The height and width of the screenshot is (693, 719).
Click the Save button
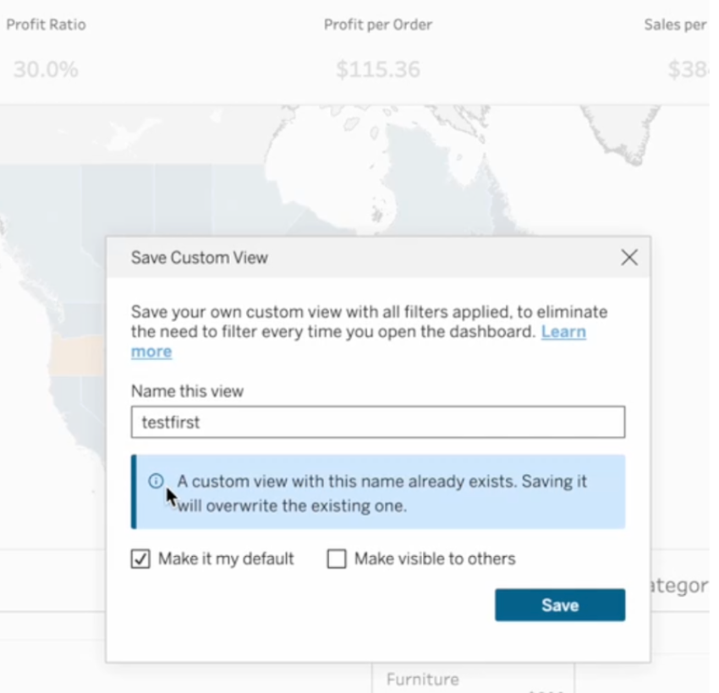click(559, 604)
